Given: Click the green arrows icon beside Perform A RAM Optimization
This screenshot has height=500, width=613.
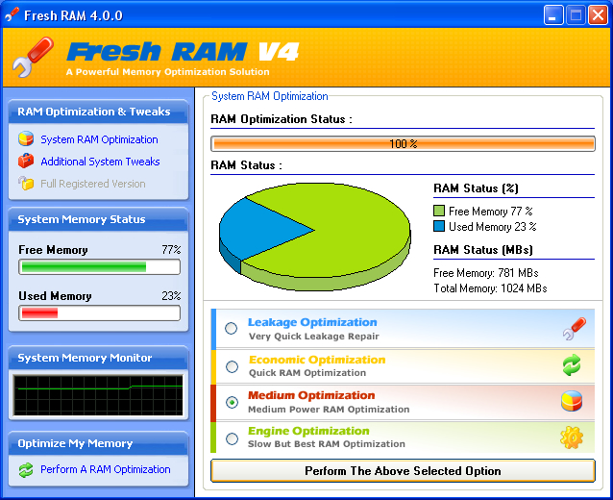Looking at the screenshot, I should pyautogui.click(x=26, y=470).
